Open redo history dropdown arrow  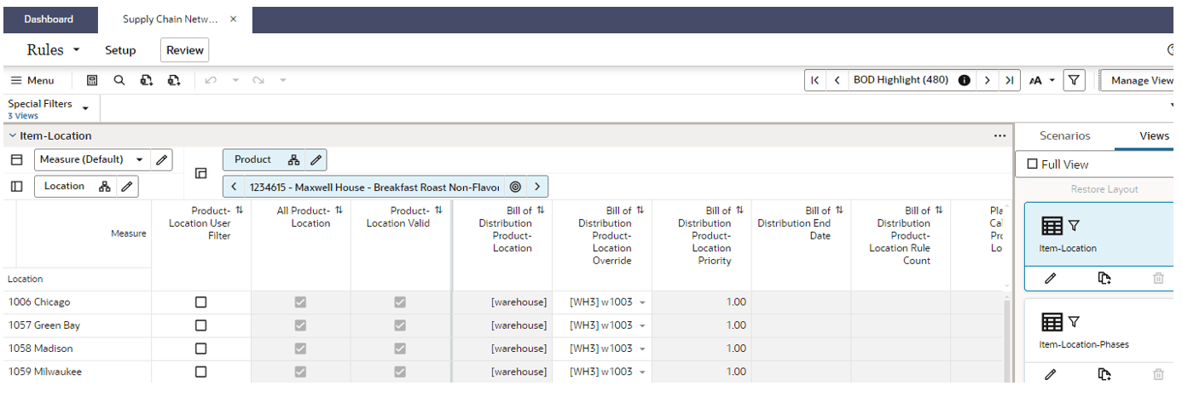pyautogui.click(x=283, y=80)
